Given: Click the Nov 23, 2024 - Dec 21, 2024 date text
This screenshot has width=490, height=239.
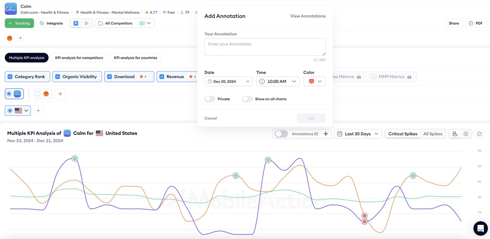Looking at the screenshot, I should tap(35, 141).
